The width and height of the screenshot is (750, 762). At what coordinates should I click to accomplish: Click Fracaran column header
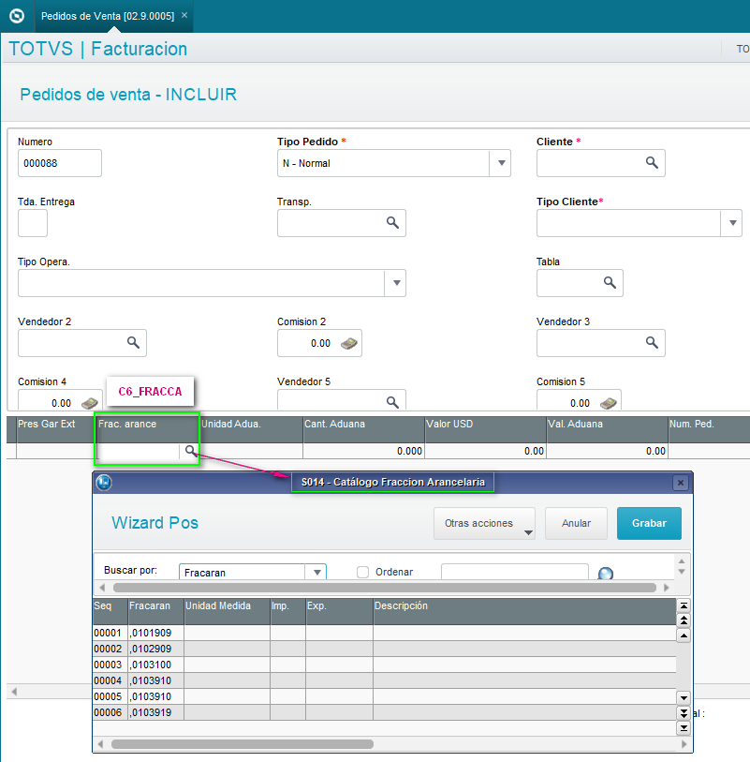pos(156,611)
